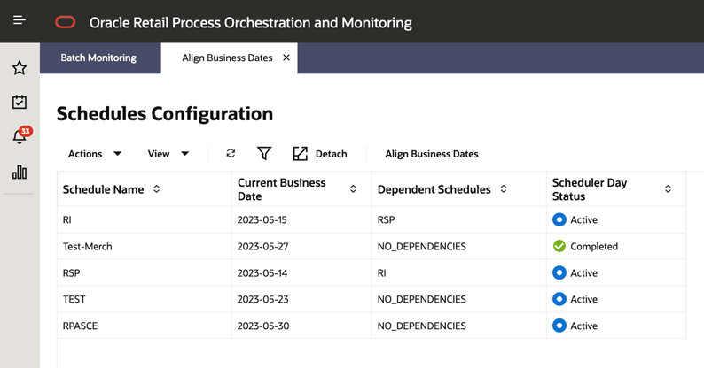
Task: Click Active status icon for RI
Action: tap(559, 219)
